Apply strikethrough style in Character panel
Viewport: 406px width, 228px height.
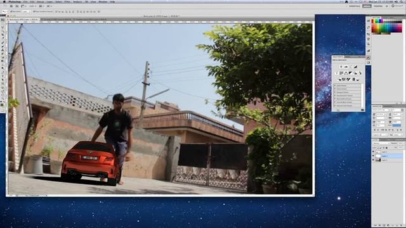coord(400,130)
